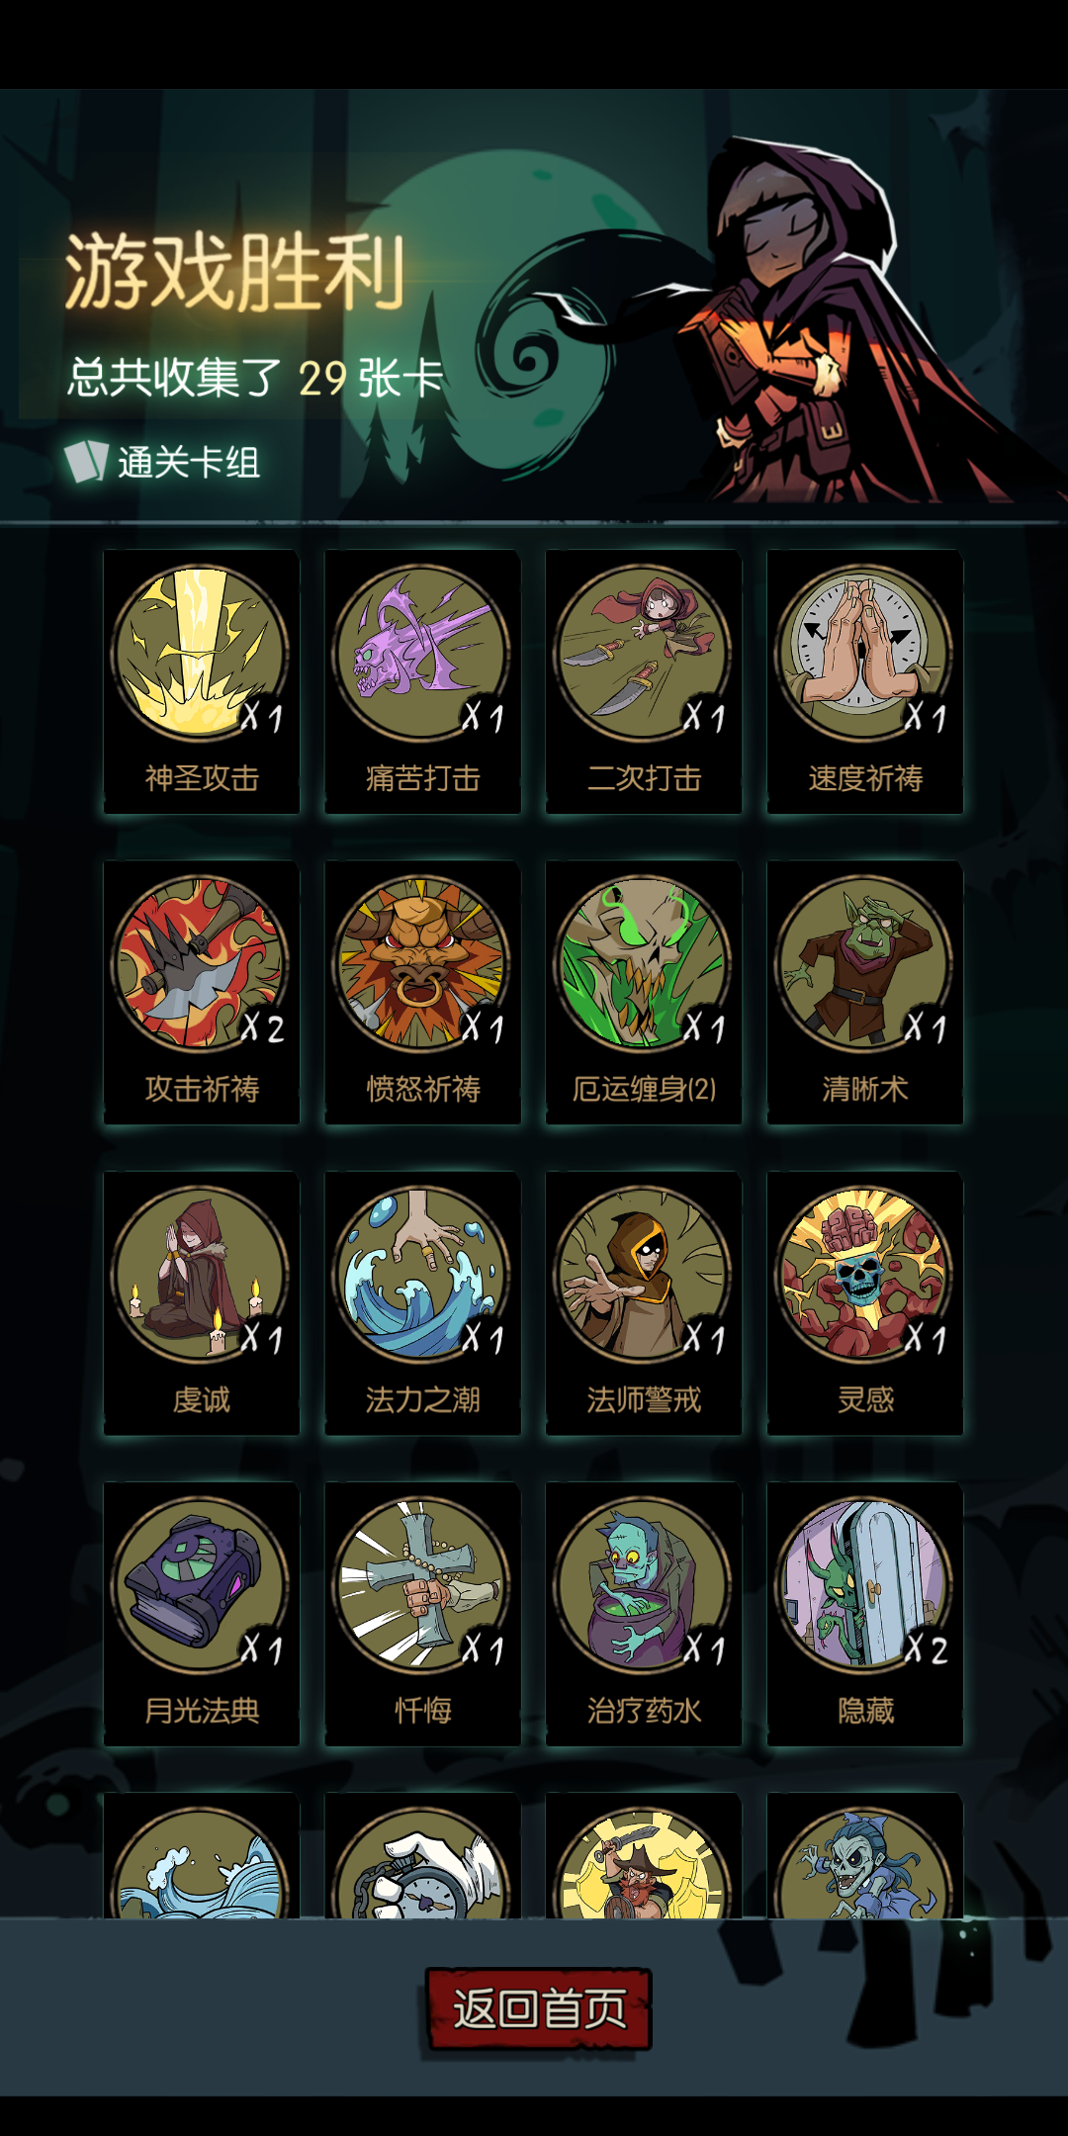Open the 治疗药水 zombie cauldron card
The image size is (1068, 2136).
(x=644, y=1613)
